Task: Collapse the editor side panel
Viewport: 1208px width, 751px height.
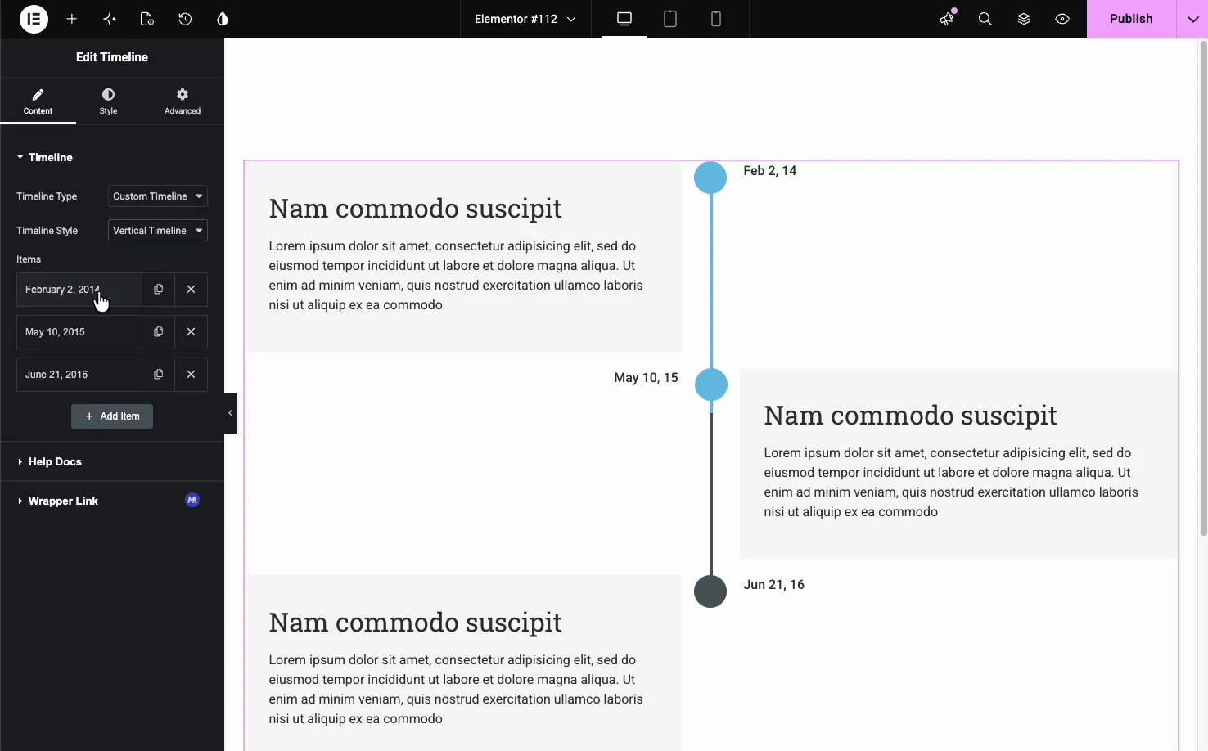Action: (230, 413)
